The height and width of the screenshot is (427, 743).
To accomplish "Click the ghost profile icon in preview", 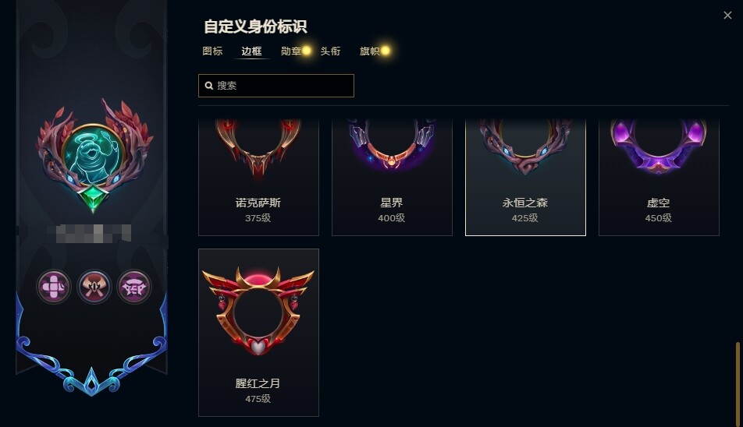I will pyautogui.click(x=93, y=154).
